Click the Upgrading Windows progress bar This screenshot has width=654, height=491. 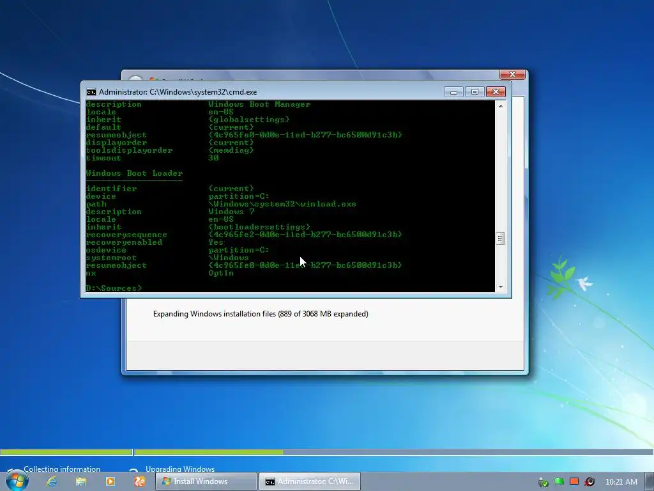tap(393, 452)
